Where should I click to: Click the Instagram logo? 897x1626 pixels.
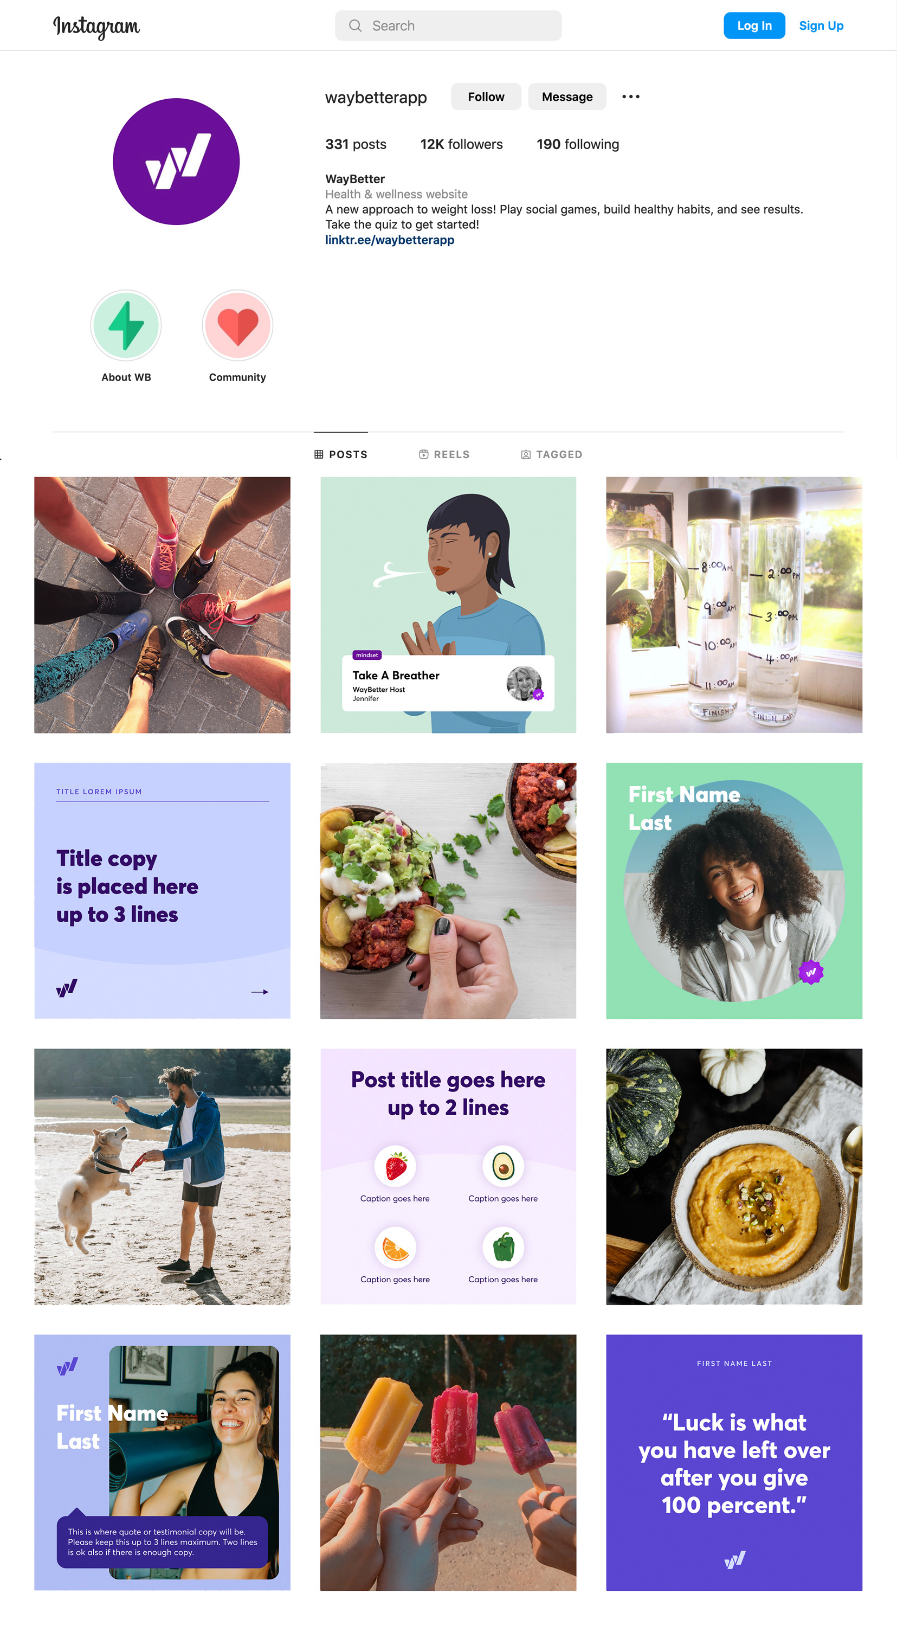pos(96,27)
